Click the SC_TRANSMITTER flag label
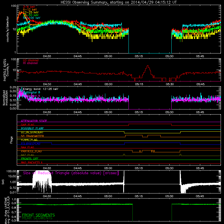224x224 pixels. click(x=32, y=136)
